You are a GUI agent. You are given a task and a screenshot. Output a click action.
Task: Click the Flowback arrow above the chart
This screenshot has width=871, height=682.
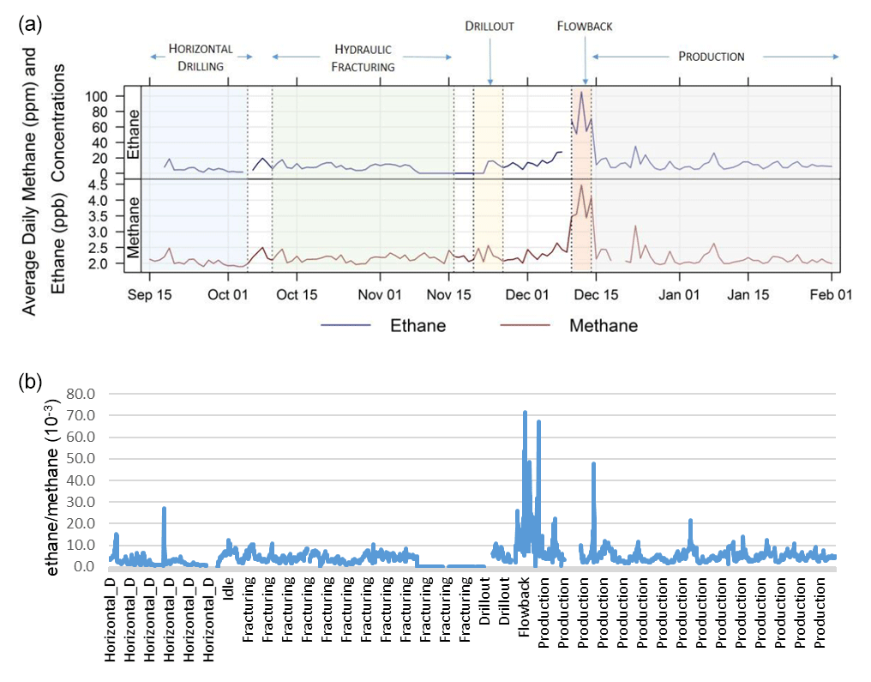[586, 62]
